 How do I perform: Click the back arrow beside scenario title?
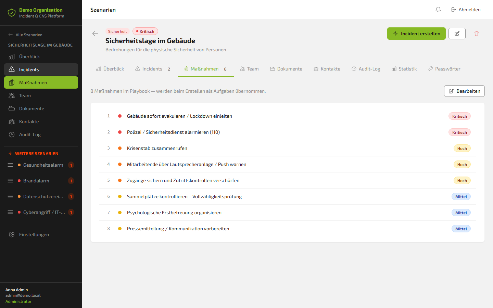tap(95, 34)
